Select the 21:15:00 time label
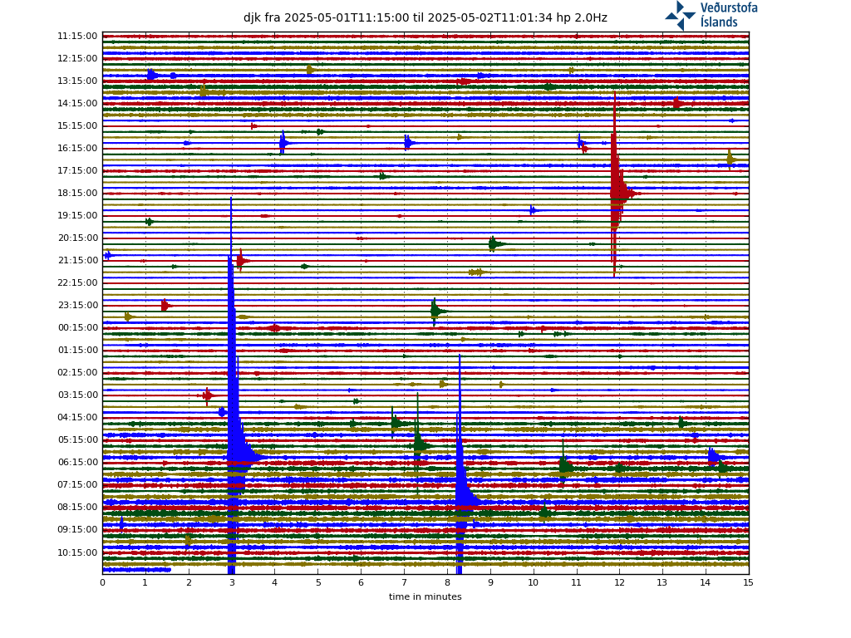The image size is (851, 638). [x=77, y=260]
